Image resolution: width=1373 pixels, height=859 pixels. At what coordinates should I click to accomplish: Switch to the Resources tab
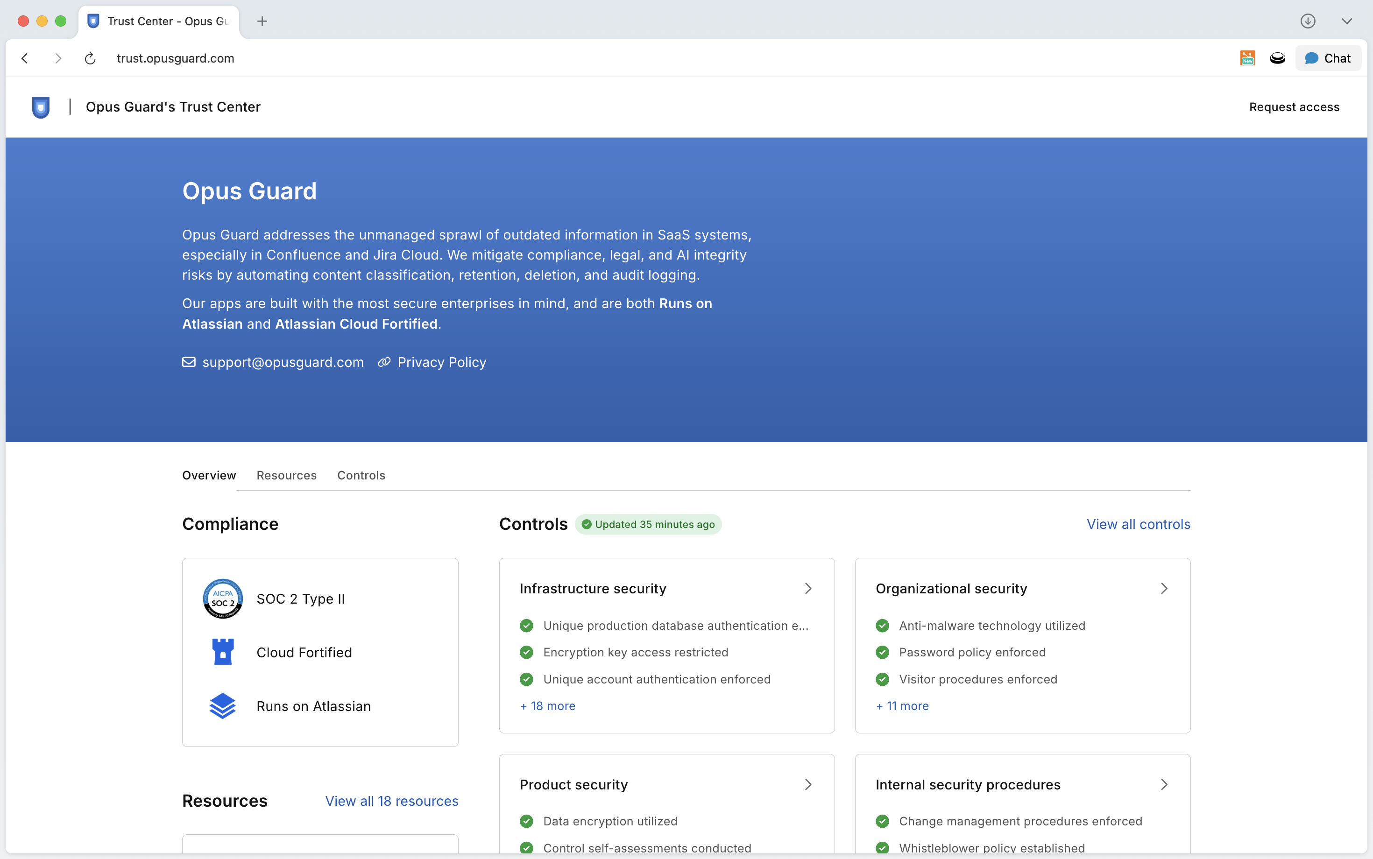286,475
